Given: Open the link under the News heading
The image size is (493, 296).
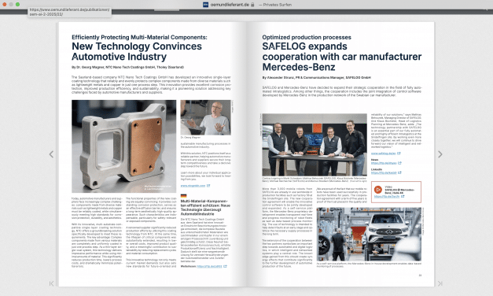Looking at the screenshot, I should coord(384,163).
